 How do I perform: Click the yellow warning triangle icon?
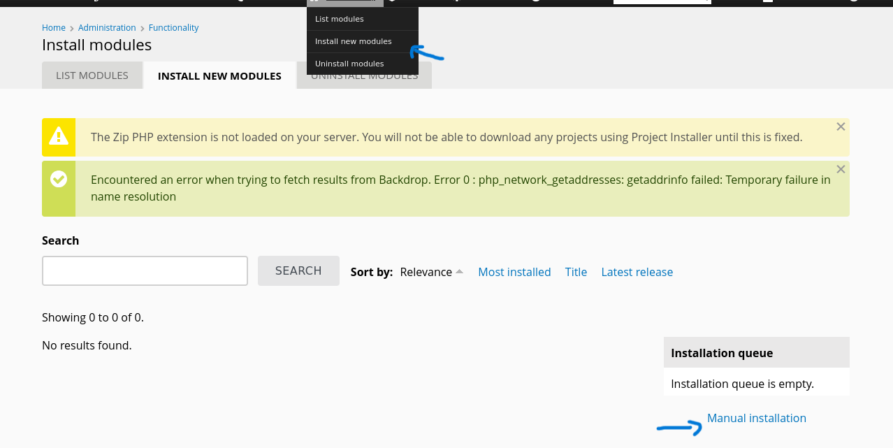click(59, 136)
